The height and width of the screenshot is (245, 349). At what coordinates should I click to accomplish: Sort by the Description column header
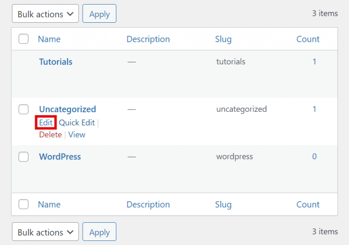click(148, 39)
